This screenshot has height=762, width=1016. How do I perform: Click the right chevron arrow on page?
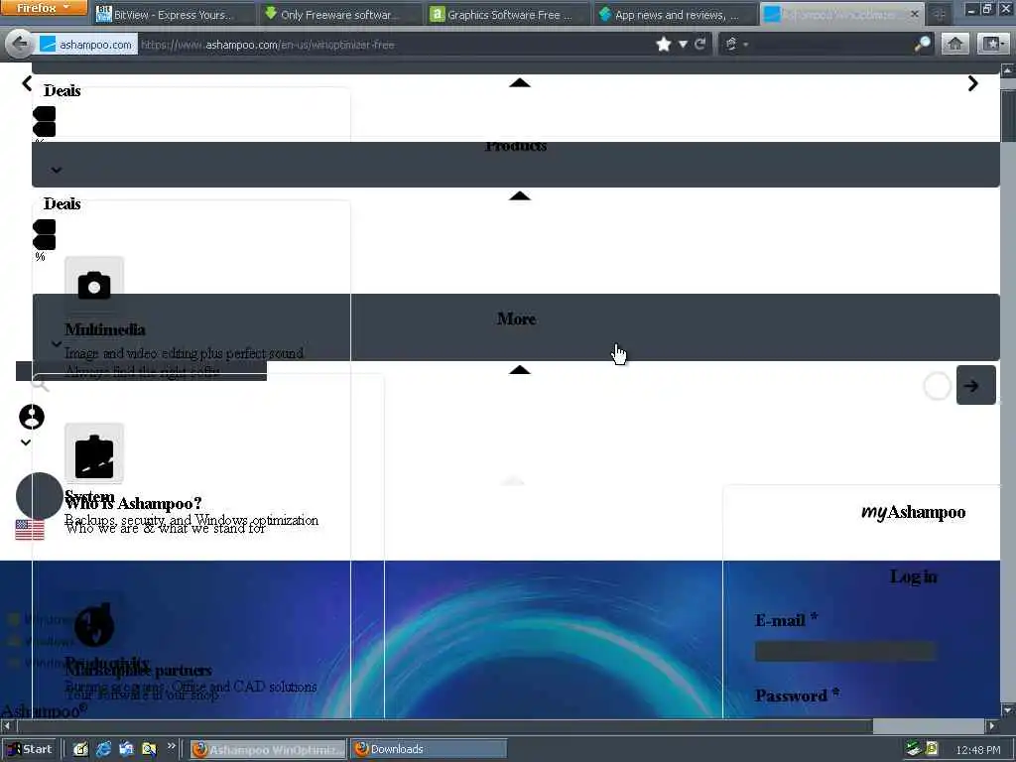click(972, 83)
